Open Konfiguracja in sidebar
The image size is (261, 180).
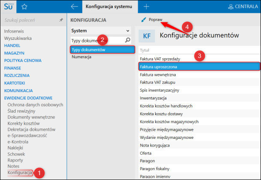pos(20,173)
